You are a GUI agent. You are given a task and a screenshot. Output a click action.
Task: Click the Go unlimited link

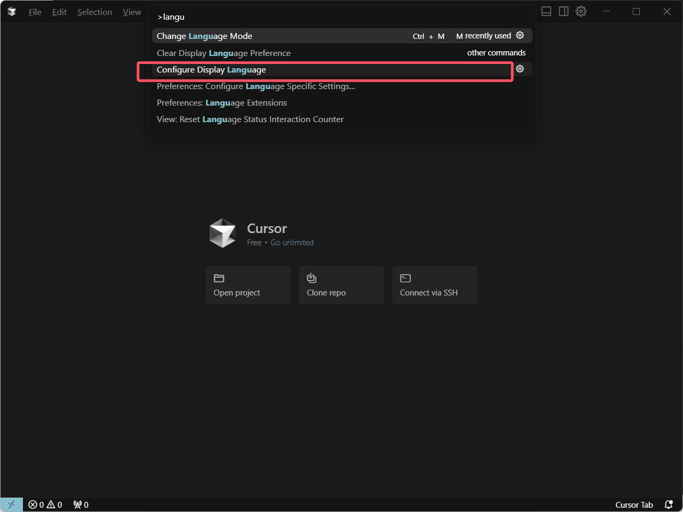coord(292,243)
